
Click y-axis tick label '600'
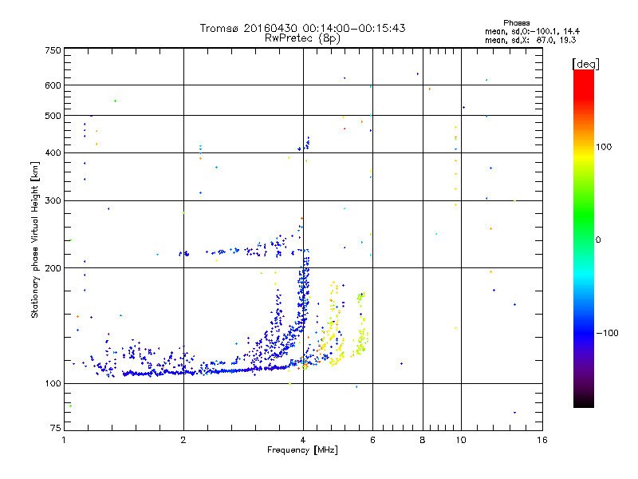(x=53, y=85)
